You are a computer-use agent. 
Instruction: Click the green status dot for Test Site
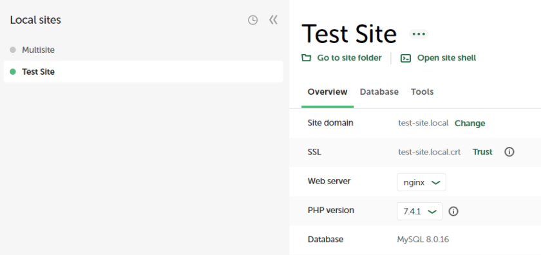click(13, 71)
